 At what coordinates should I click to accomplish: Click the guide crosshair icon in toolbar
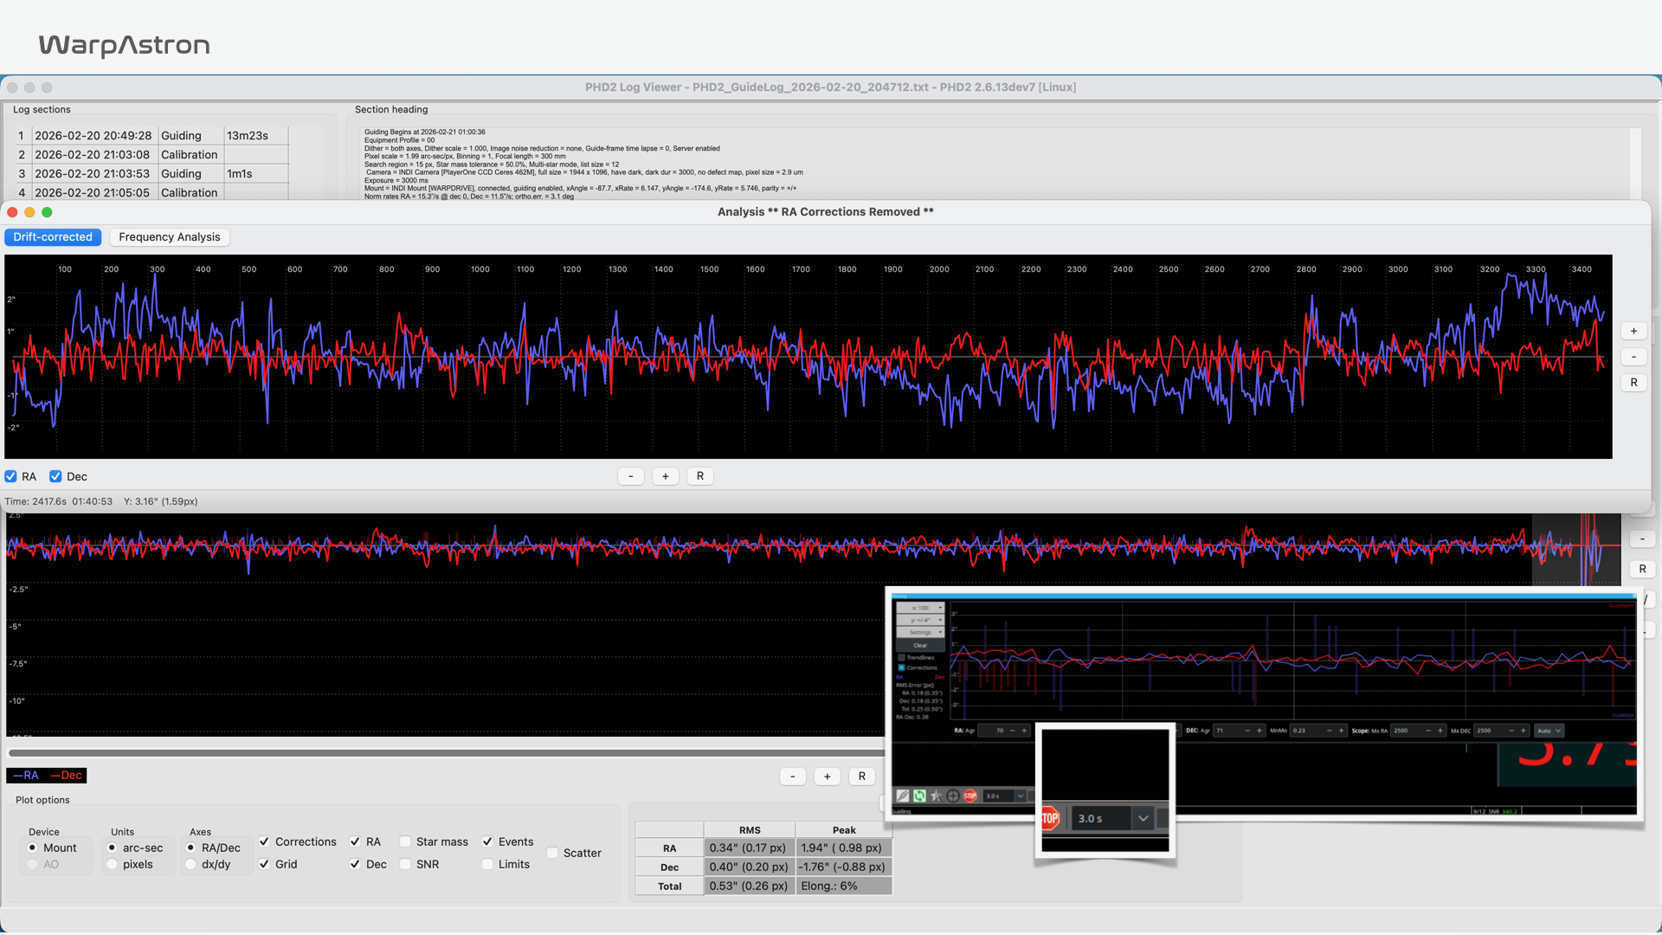tap(953, 796)
